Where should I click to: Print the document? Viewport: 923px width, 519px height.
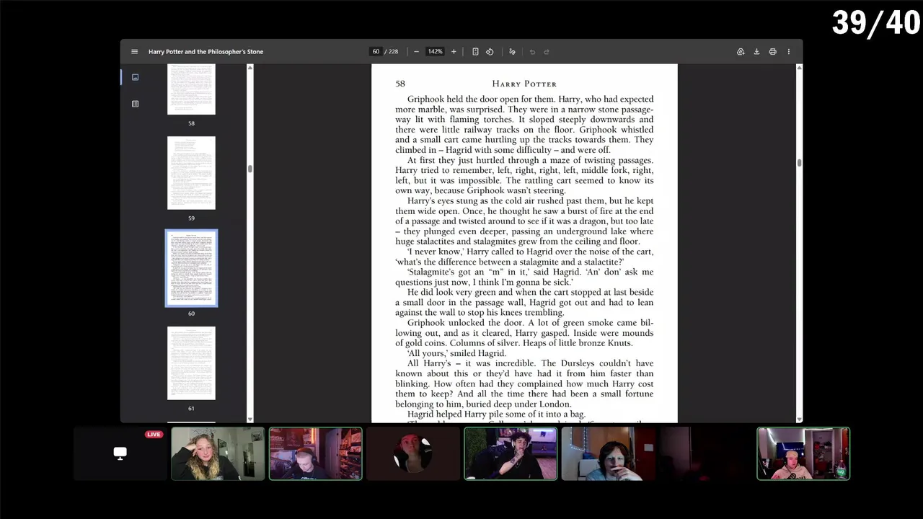tap(772, 52)
